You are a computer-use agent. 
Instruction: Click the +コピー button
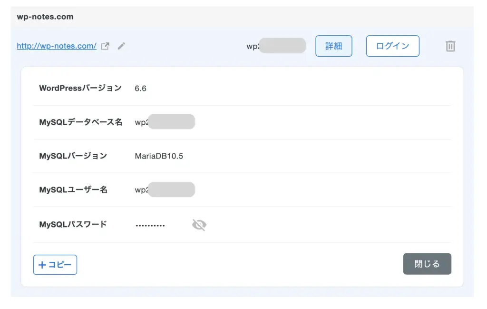[x=55, y=265]
